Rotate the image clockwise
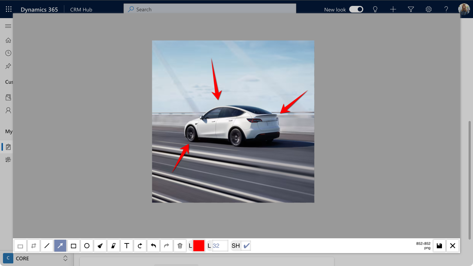The image size is (473, 266). point(140,246)
